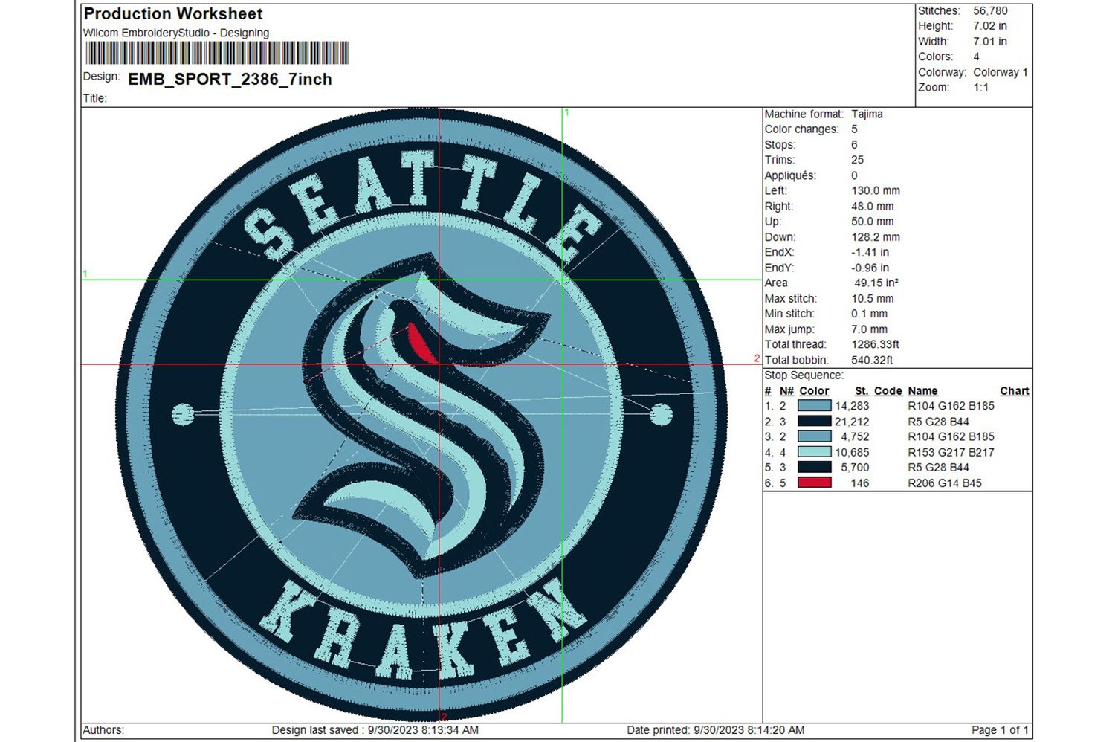Click the height value '7.02 in'
Viewport: 1115px width, 742px height.
(x=990, y=26)
